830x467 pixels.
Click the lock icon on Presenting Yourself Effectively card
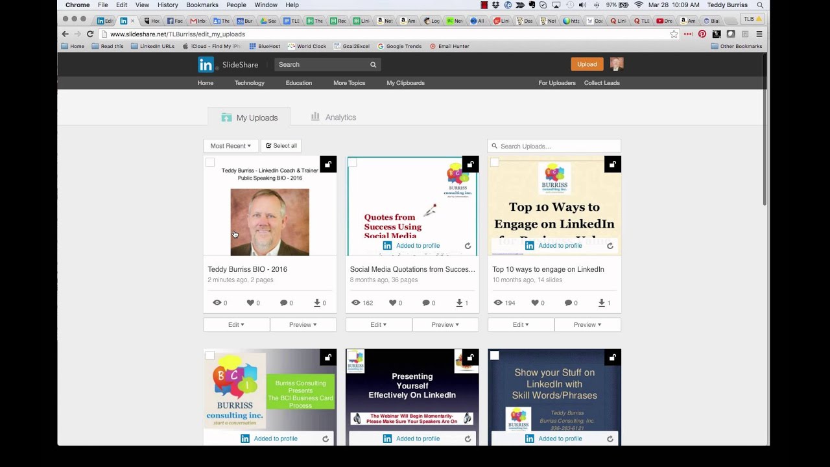[x=470, y=357]
